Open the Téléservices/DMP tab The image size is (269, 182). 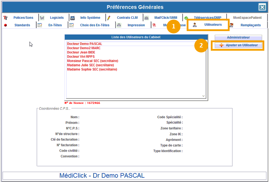(207, 18)
